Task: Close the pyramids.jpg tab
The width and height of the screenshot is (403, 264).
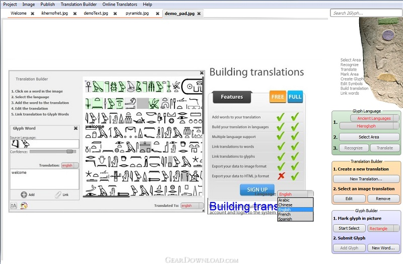Action: pos(154,14)
